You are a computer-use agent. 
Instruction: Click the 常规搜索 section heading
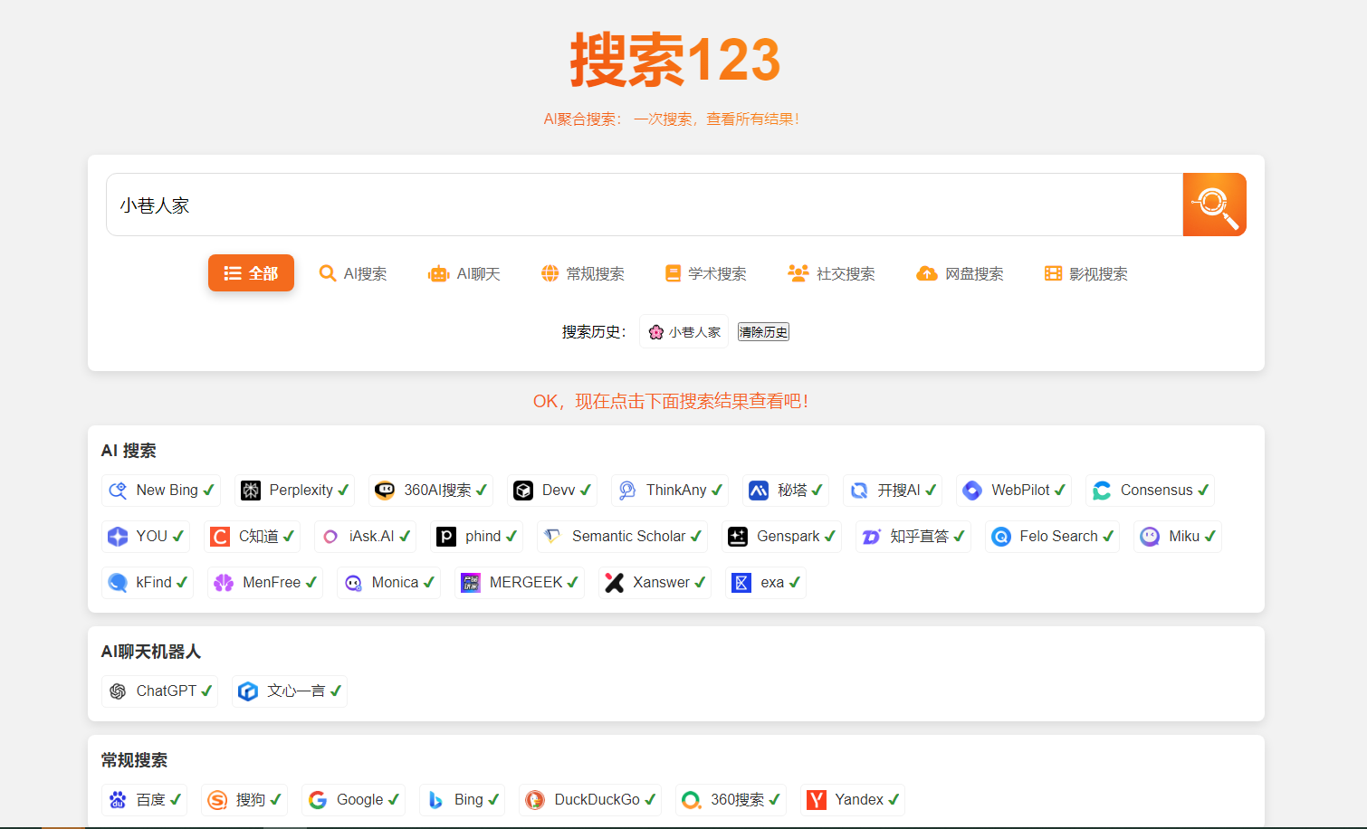tap(134, 760)
